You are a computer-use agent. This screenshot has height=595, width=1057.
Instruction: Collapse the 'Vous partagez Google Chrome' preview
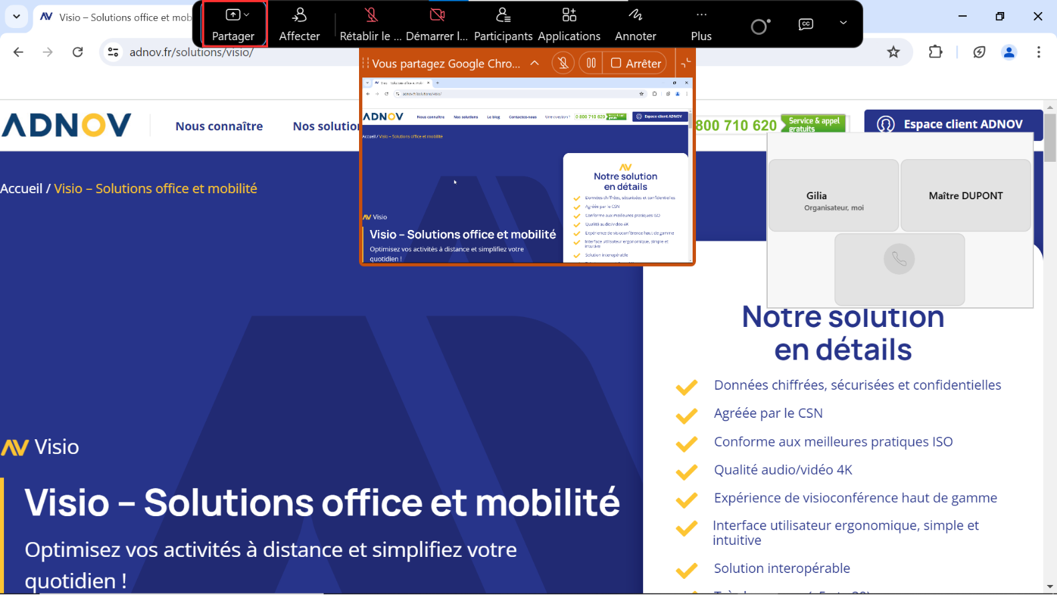coord(535,63)
